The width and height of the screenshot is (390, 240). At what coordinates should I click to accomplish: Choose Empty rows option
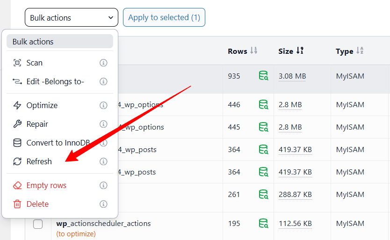(x=60, y=185)
